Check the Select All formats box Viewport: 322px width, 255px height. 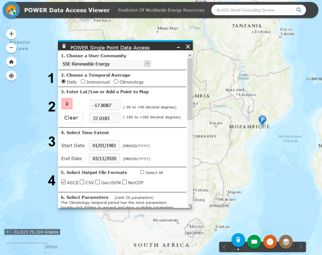click(x=142, y=172)
